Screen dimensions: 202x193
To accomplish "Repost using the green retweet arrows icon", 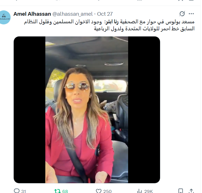I will pos(57,191).
